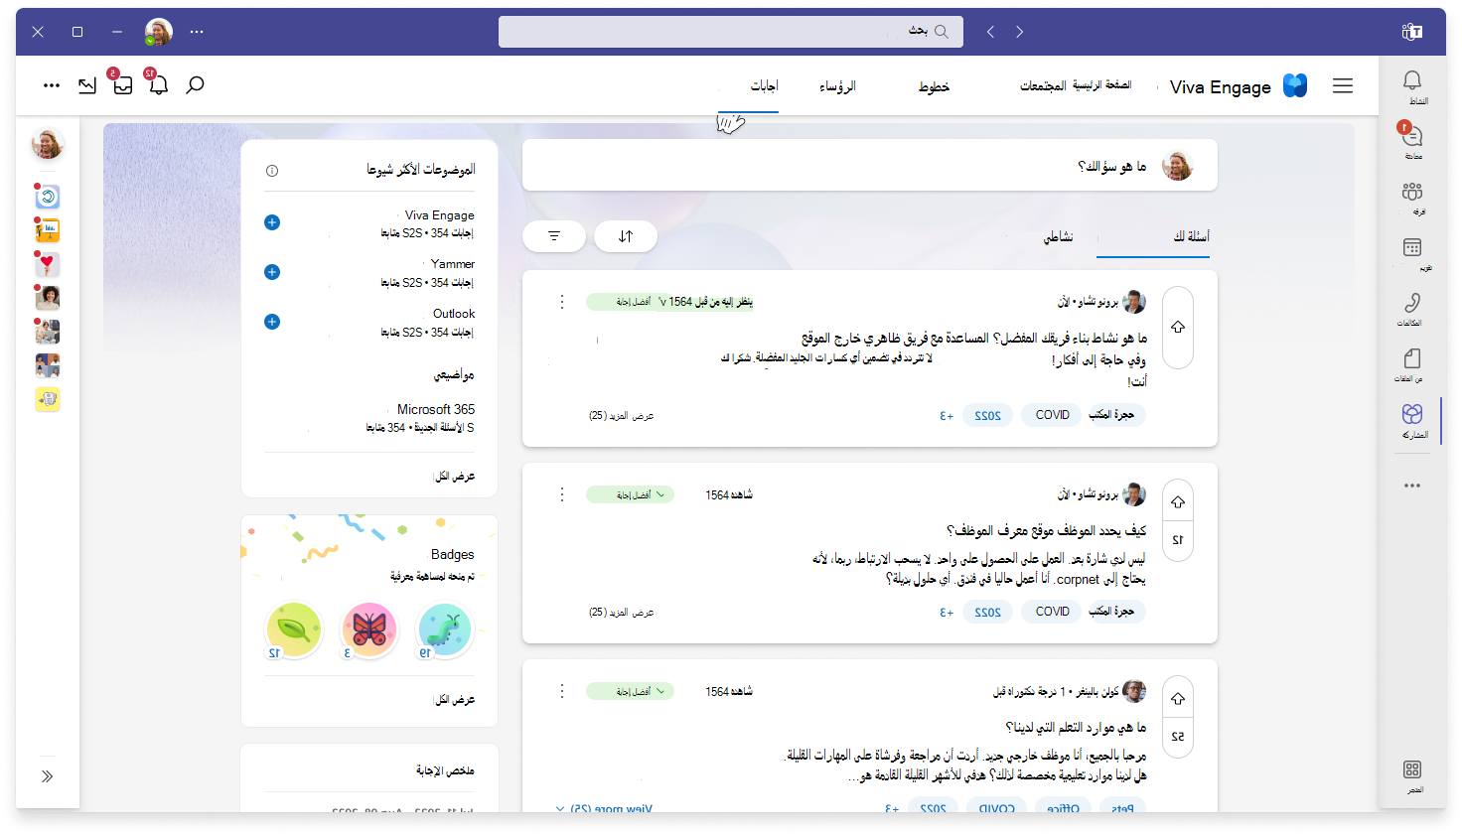The height and width of the screenshot is (836, 1462).
Task: Go back with the title bar left arrow
Action: [x=990, y=32]
